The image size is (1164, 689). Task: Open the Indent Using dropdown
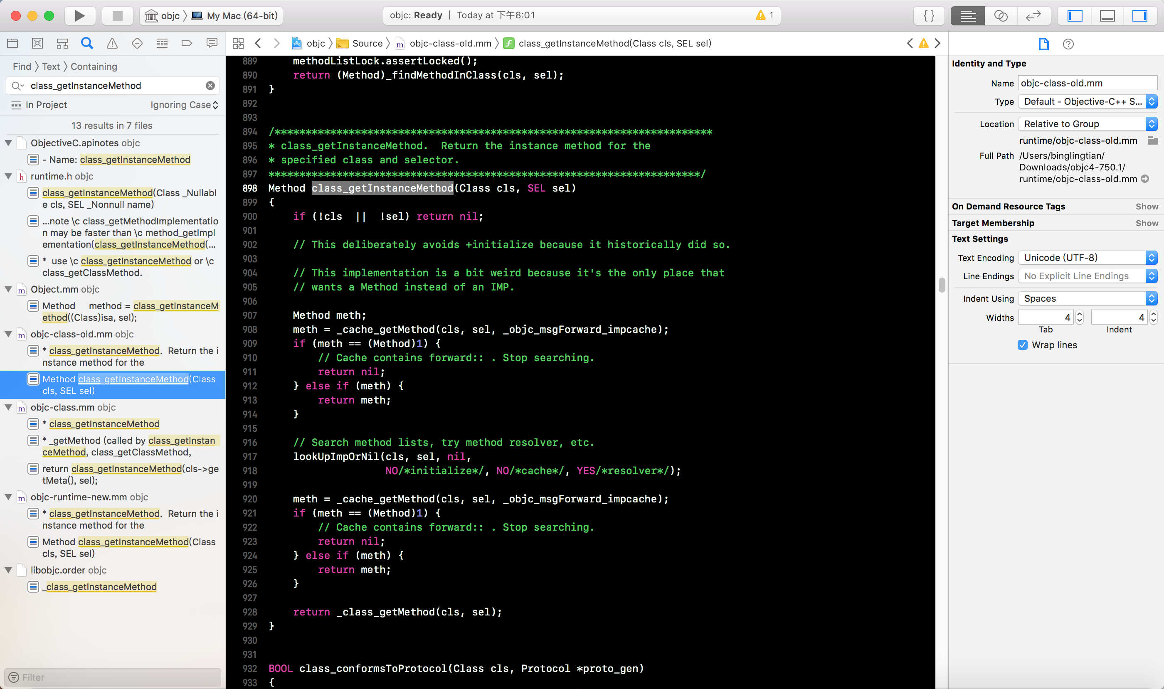click(x=1087, y=298)
